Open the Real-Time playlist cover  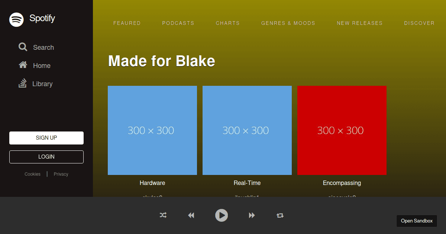247,130
